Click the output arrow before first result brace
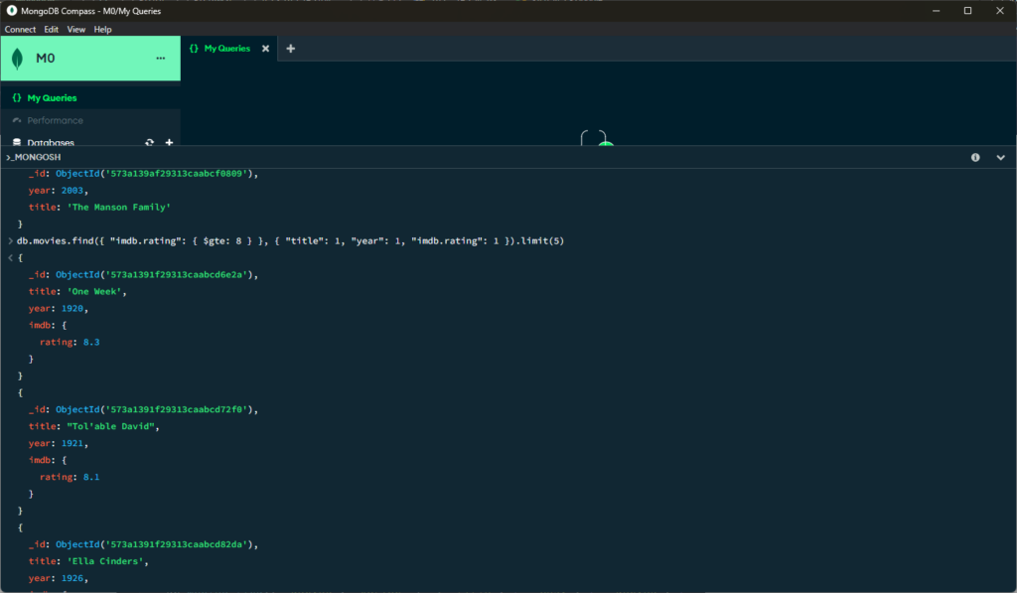 pyautogui.click(x=10, y=258)
